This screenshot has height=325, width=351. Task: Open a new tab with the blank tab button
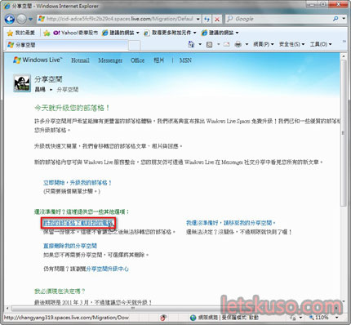click(x=134, y=45)
